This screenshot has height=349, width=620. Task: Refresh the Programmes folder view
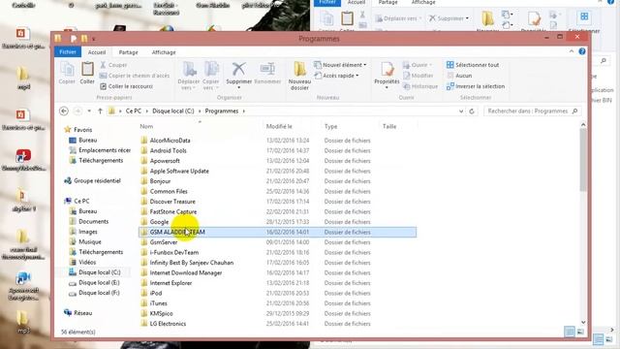pyautogui.click(x=472, y=111)
